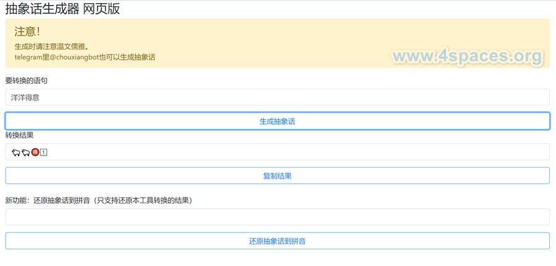Click the 洋洋得意 text in the input
Screen dimensions: 556x266
(x=25, y=98)
